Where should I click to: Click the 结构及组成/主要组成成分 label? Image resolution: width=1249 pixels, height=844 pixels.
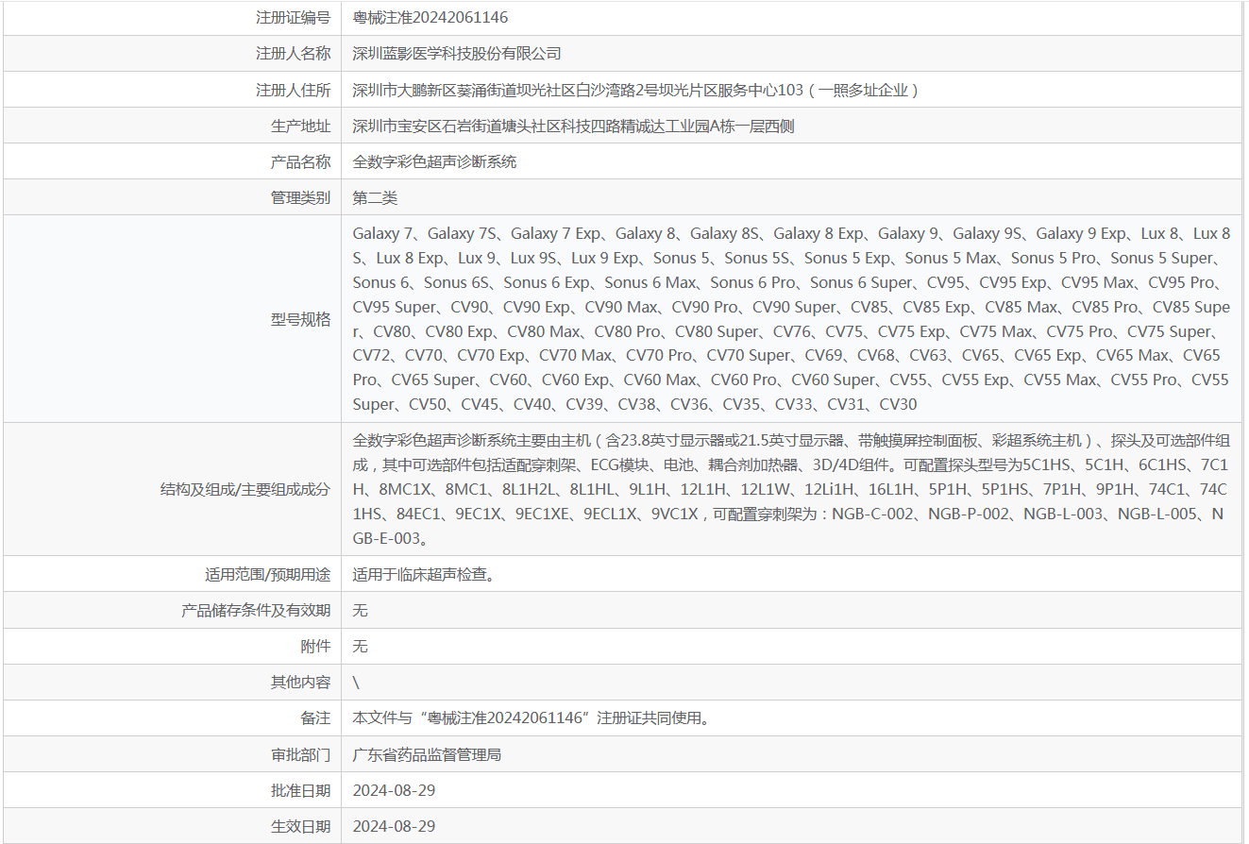click(245, 489)
